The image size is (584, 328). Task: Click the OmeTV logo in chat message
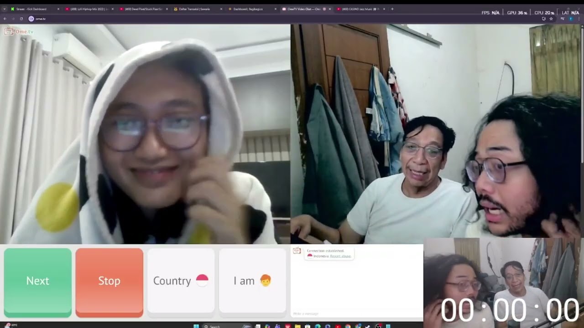[297, 251]
